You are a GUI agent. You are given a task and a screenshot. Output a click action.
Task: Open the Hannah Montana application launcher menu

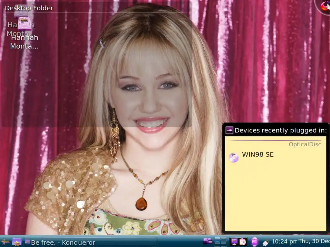coord(5,242)
